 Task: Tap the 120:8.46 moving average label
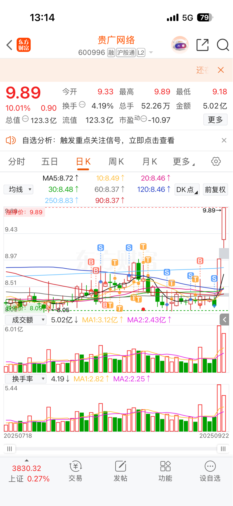[154, 189]
